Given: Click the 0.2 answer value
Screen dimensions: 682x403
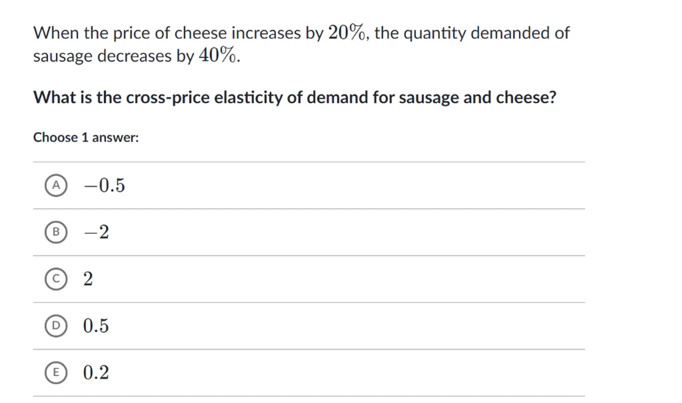Looking at the screenshot, I should [96, 372].
